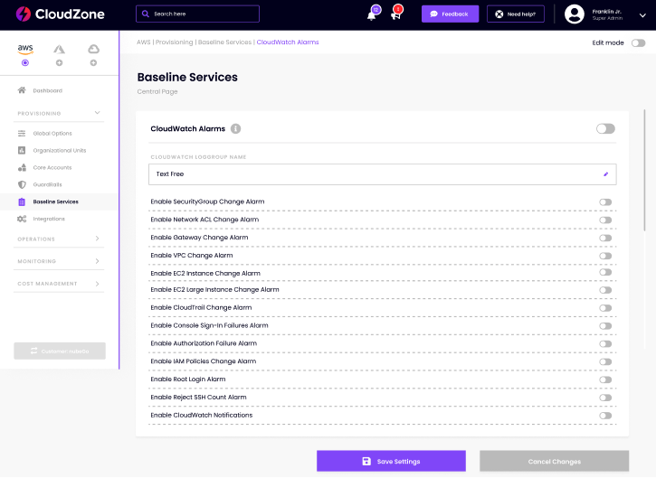
Task: Click the CloudZone logo icon
Action: tap(24, 14)
